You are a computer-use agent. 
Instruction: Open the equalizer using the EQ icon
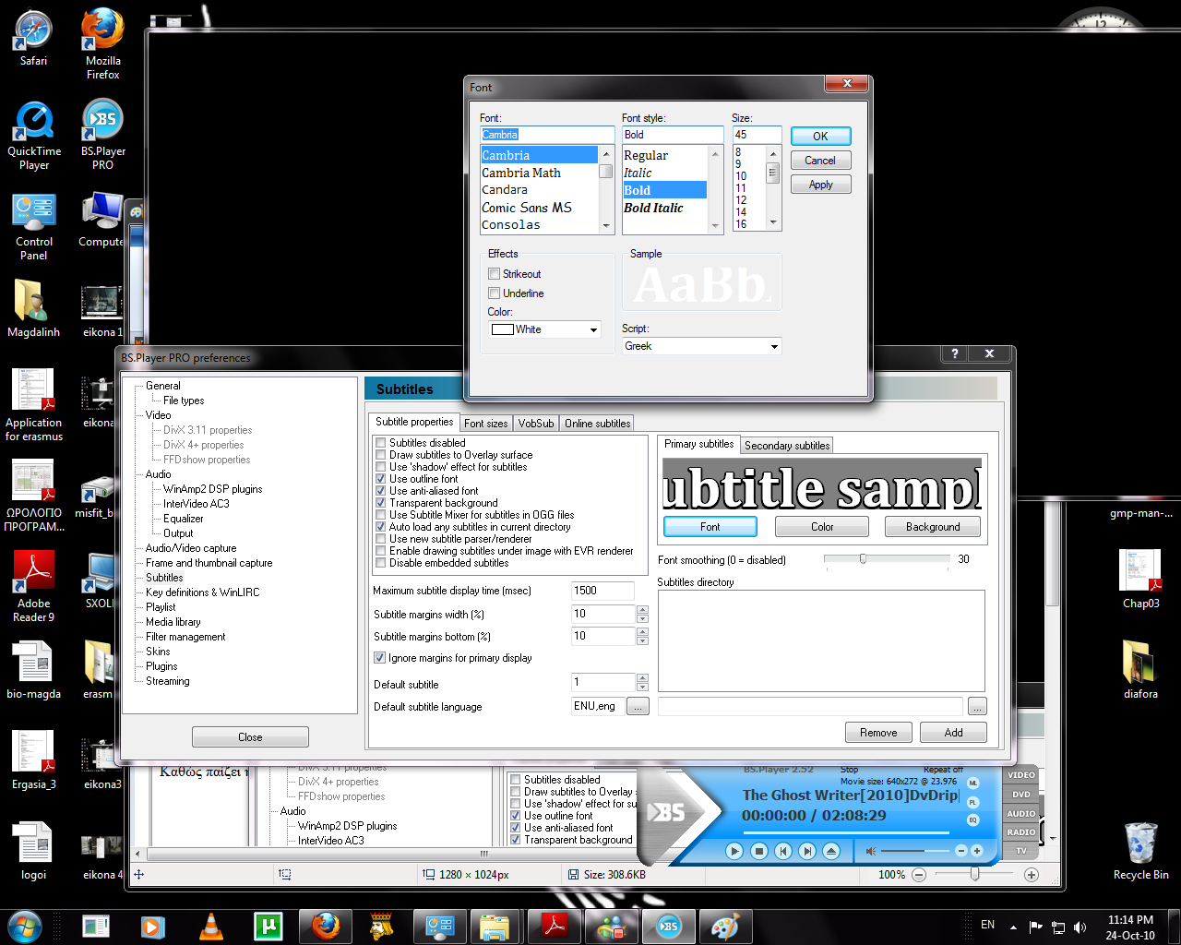973,819
